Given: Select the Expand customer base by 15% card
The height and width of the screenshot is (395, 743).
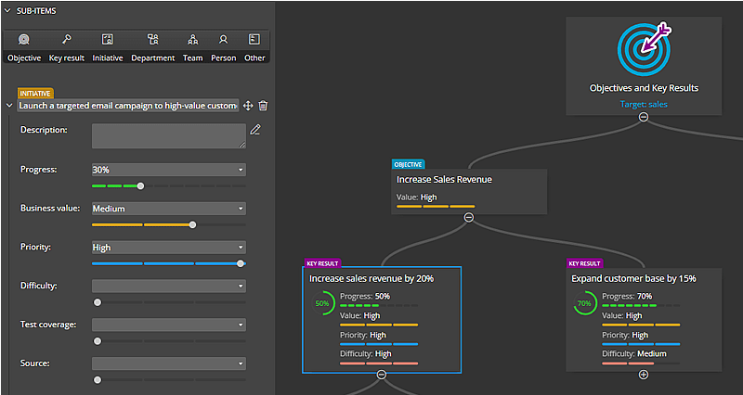Looking at the screenshot, I should (x=644, y=320).
